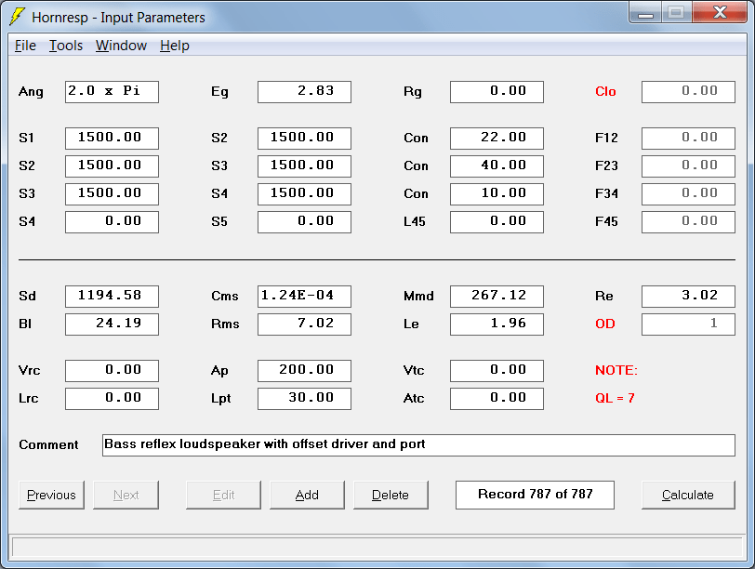This screenshot has width=755, height=569.
Task: Select the S1 area field
Action: pos(112,139)
